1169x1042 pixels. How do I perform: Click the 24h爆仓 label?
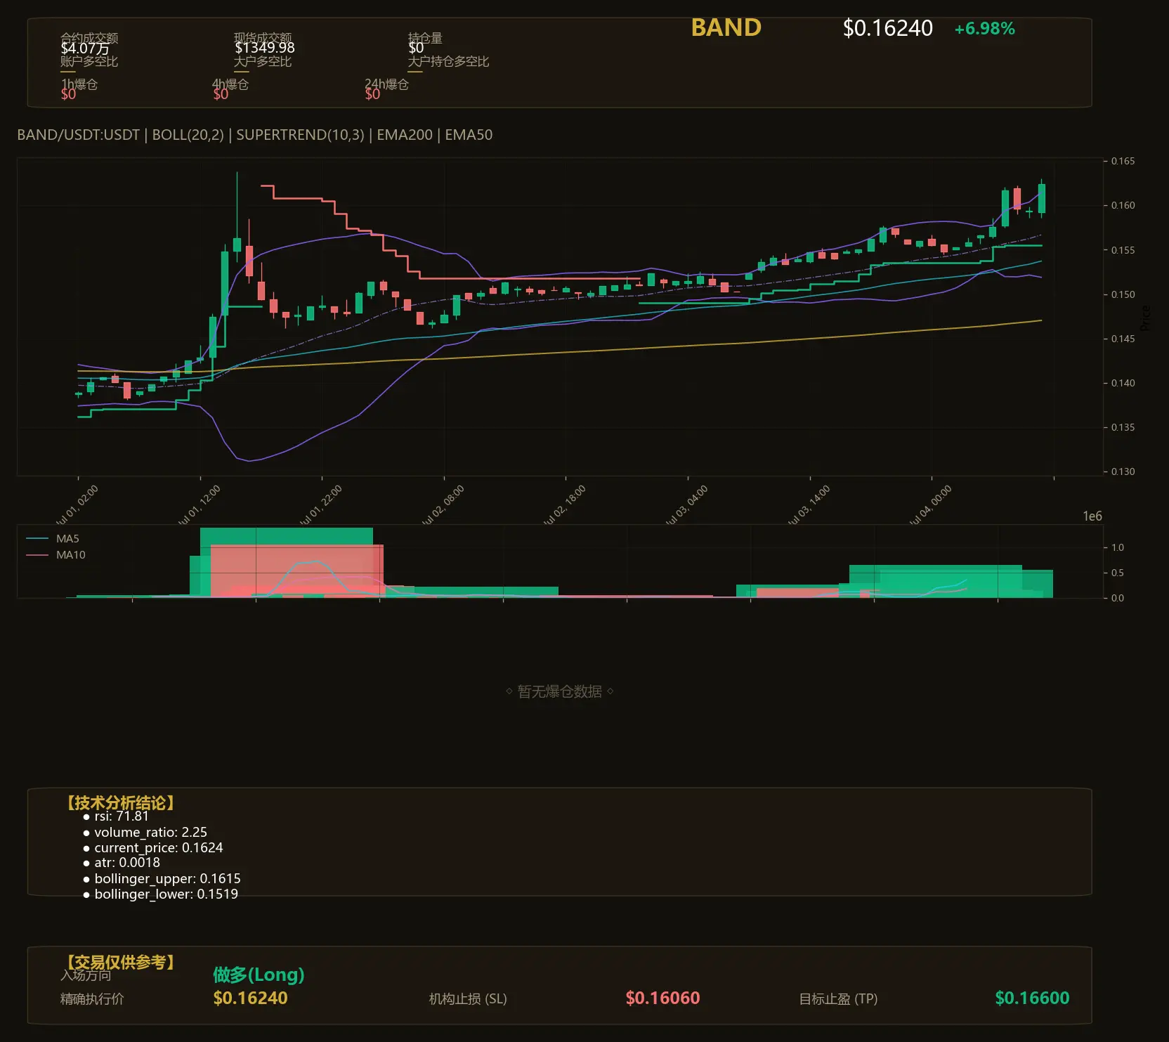point(386,84)
